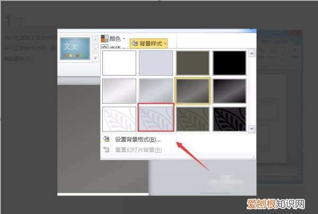Move theme gallery up one row

pos(95,40)
